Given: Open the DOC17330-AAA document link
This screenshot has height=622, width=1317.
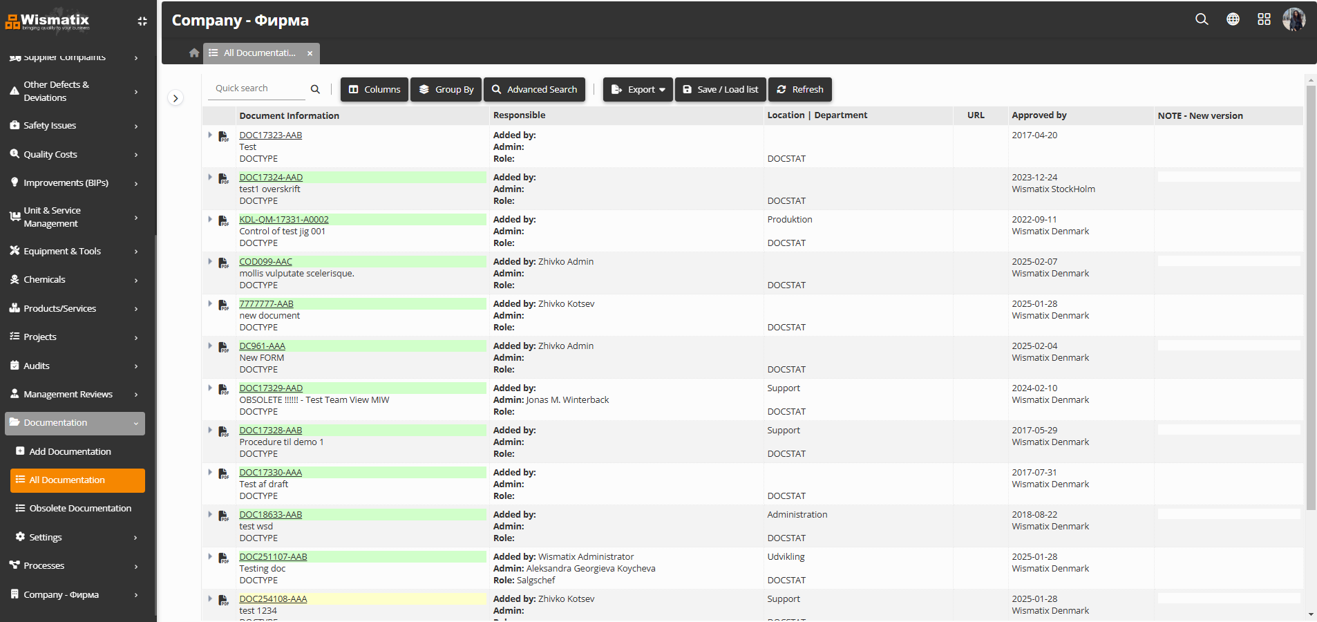Looking at the screenshot, I should (269, 472).
